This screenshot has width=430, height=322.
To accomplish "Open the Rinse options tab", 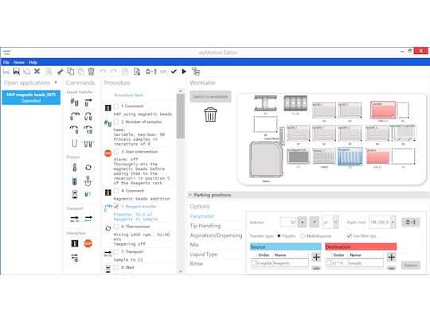I will pos(197,264).
